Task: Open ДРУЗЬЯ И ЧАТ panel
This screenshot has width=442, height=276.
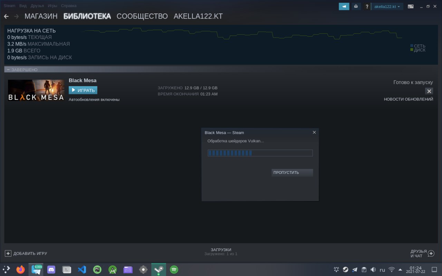Action: pyautogui.click(x=422, y=254)
